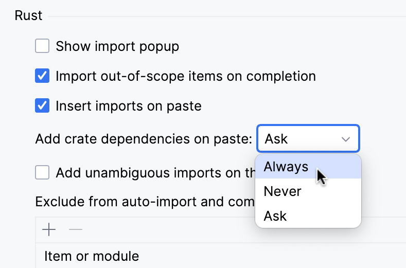Select the Never option in the popup
Screen dimensions: 406x268
coord(283,191)
